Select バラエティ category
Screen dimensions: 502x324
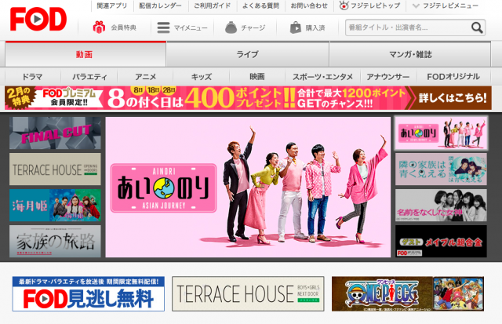[x=89, y=77]
